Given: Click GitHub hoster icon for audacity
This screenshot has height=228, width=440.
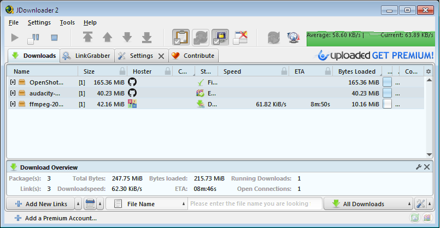Looking at the screenshot, I should 132,93.
